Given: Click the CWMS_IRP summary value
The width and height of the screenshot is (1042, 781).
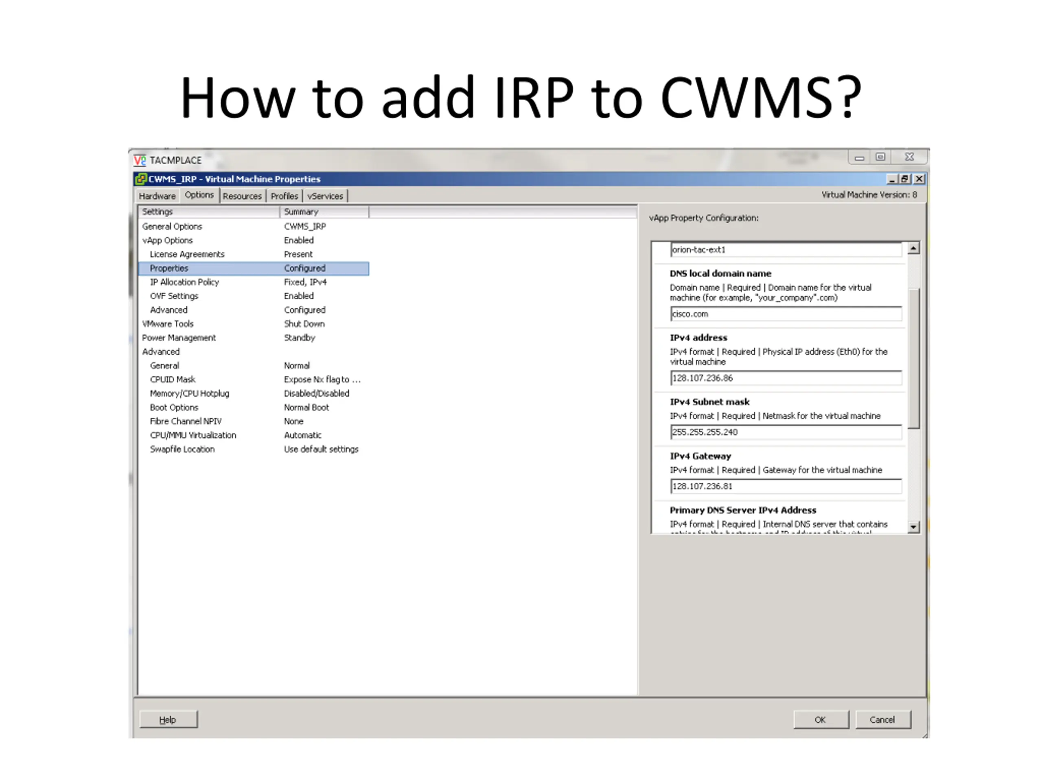Looking at the screenshot, I should 305,227.
